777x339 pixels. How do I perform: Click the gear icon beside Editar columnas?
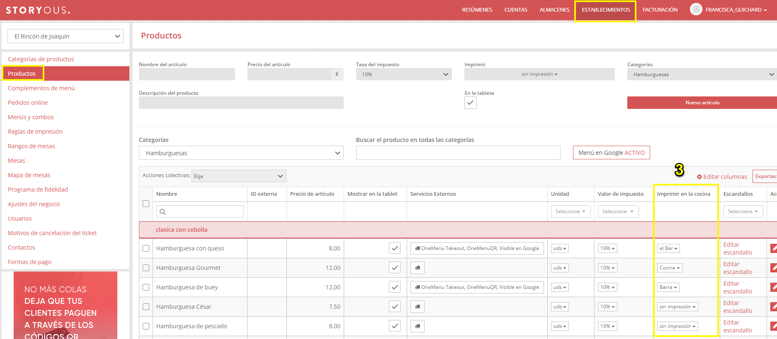pos(699,177)
